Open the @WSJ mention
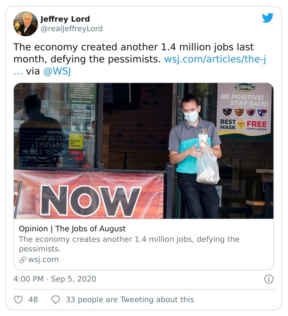 (57, 71)
